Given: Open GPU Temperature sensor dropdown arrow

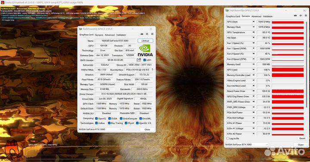Looking at the screenshot, I should [x=254, y=32].
